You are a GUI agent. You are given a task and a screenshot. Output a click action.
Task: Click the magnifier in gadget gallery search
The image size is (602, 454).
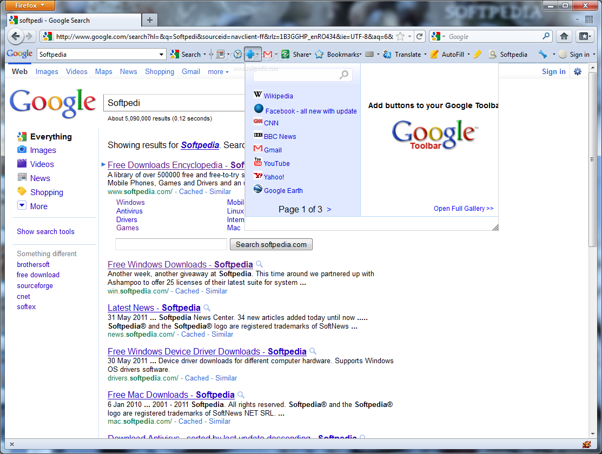coord(343,75)
